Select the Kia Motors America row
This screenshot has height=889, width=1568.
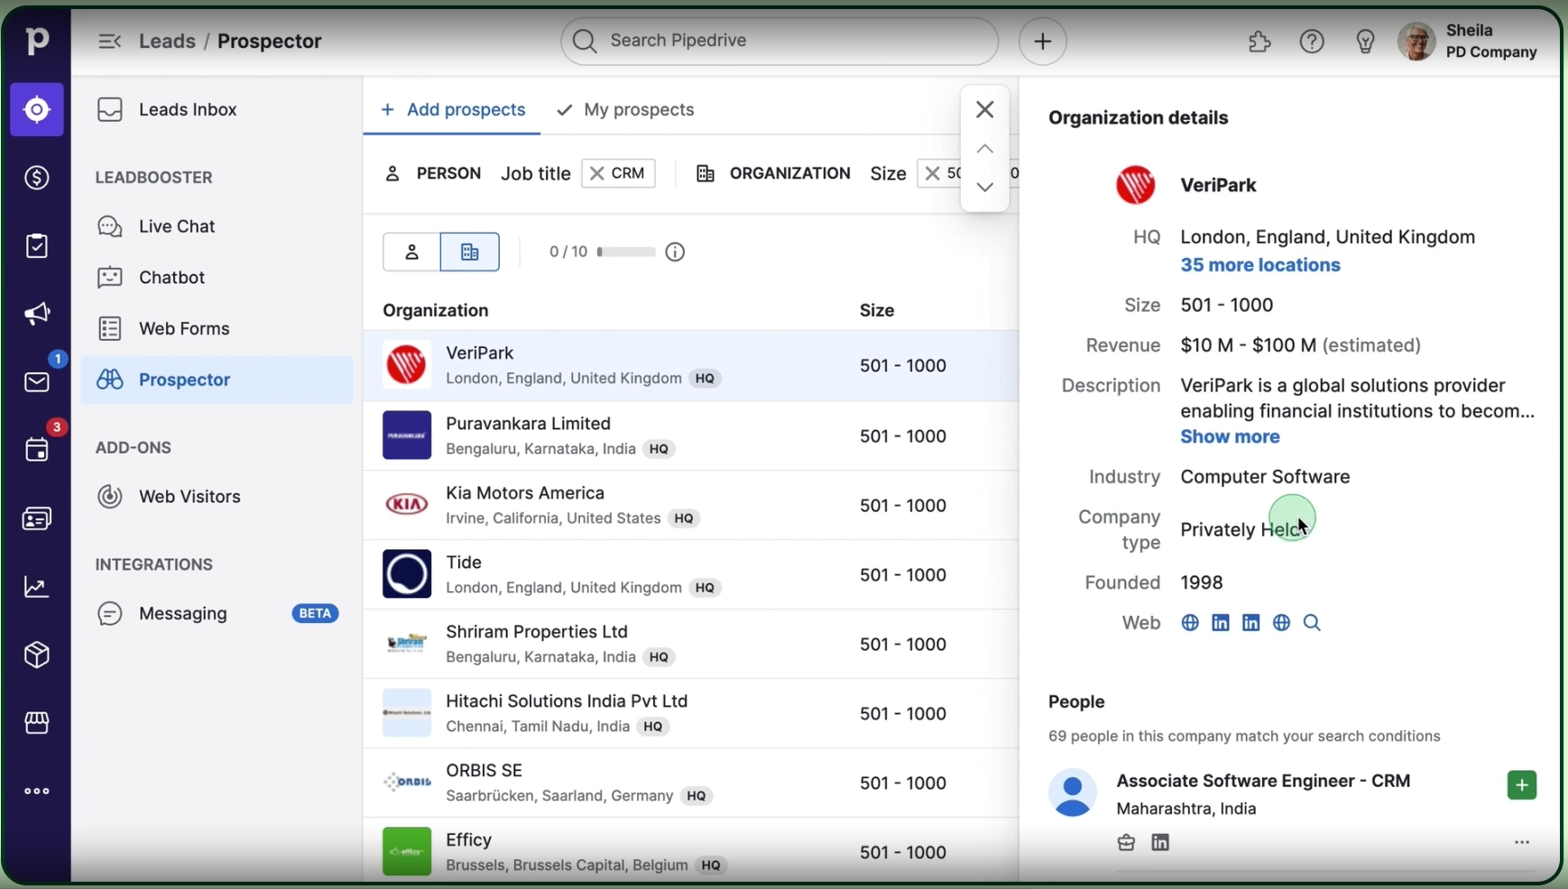(691, 506)
